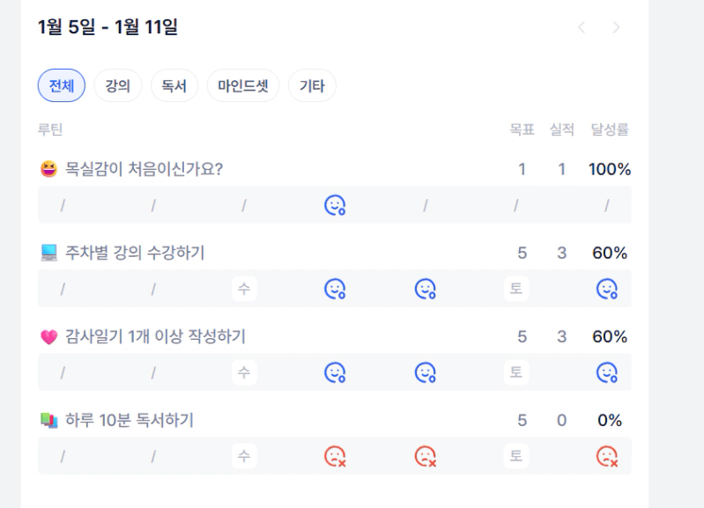Viewport: 704px width, 508px height.
Task: Toggle the 수 day marker in 하루 10분 독서하기 row
Action: 244,456
